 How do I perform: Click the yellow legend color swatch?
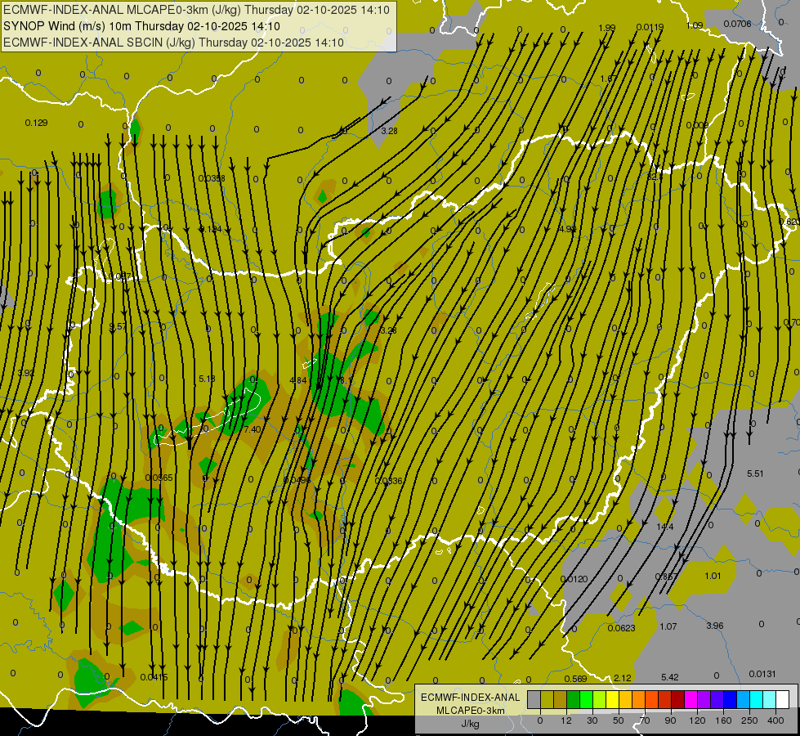tap(612, 699)
